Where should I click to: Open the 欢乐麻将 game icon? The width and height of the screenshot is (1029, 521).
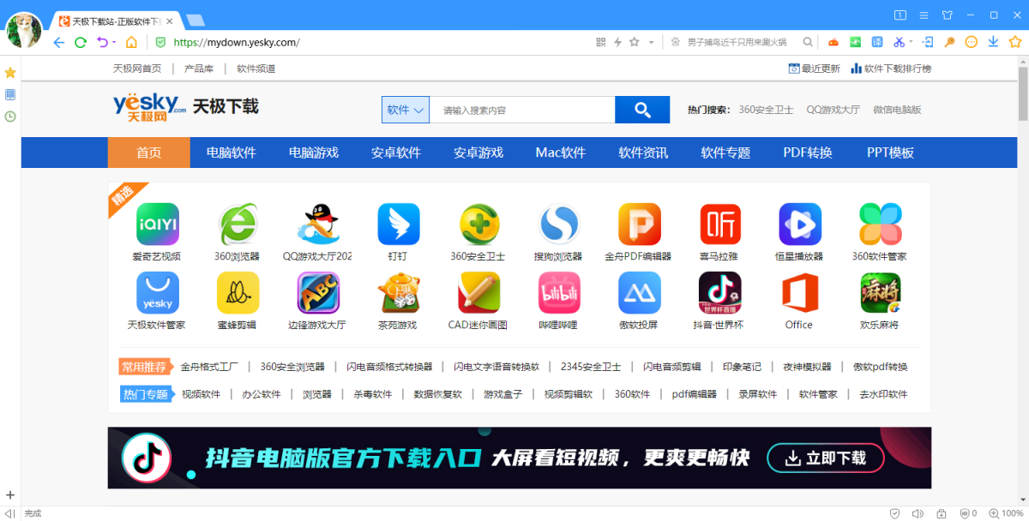click(x=881, y=293)
